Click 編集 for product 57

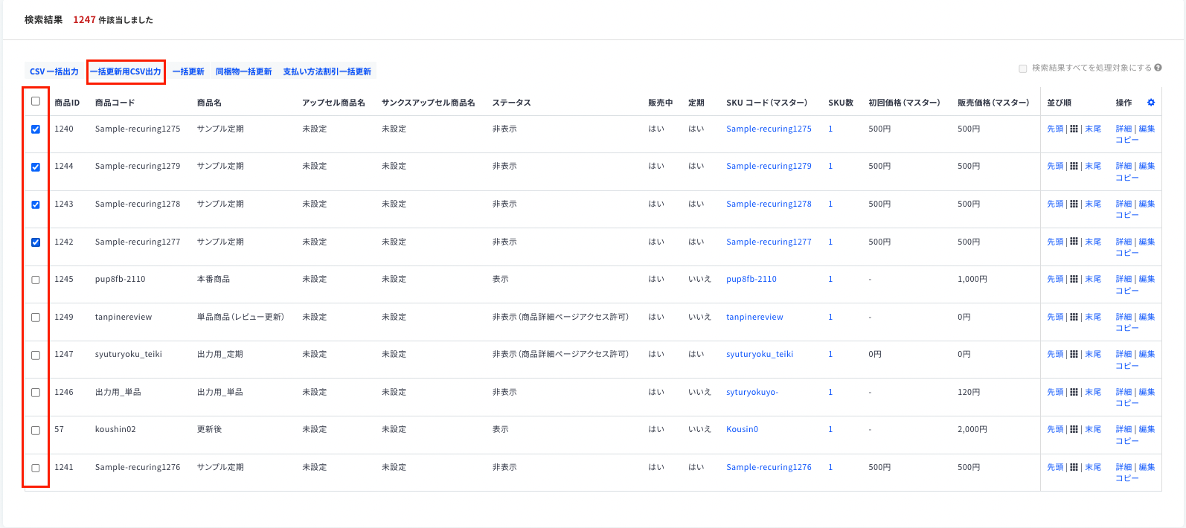[1147, 429]
